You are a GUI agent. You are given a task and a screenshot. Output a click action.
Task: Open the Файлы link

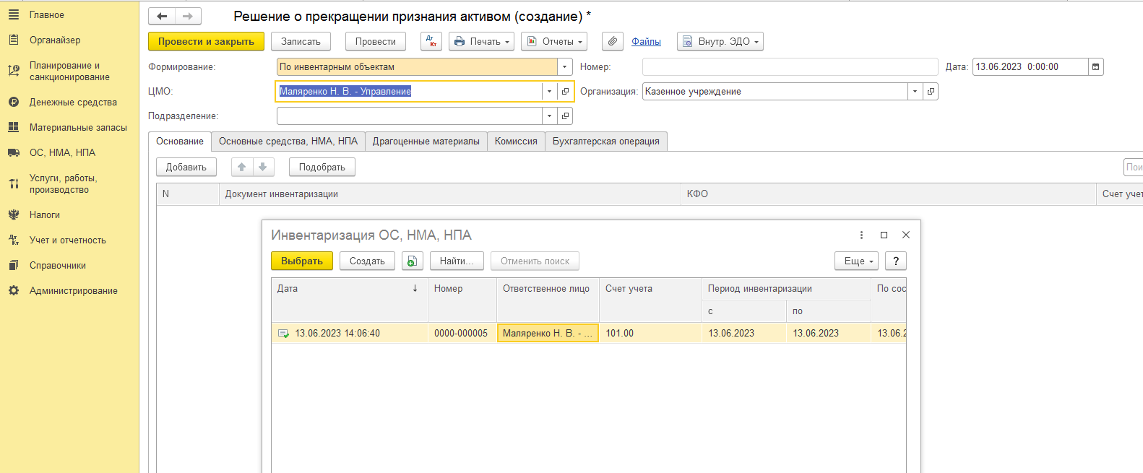click(x=646, y=42)
